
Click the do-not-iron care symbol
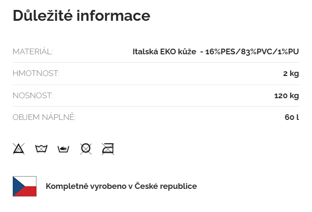pos(108,149)
